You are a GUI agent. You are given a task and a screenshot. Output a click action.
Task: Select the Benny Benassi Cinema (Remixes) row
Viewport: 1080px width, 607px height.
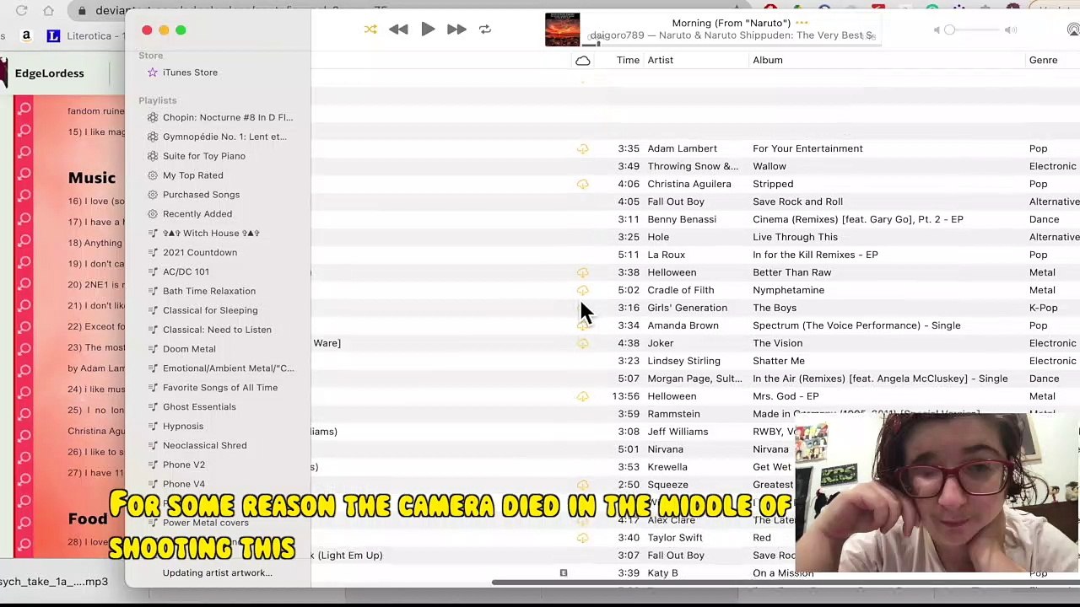[x=695, y=219]
